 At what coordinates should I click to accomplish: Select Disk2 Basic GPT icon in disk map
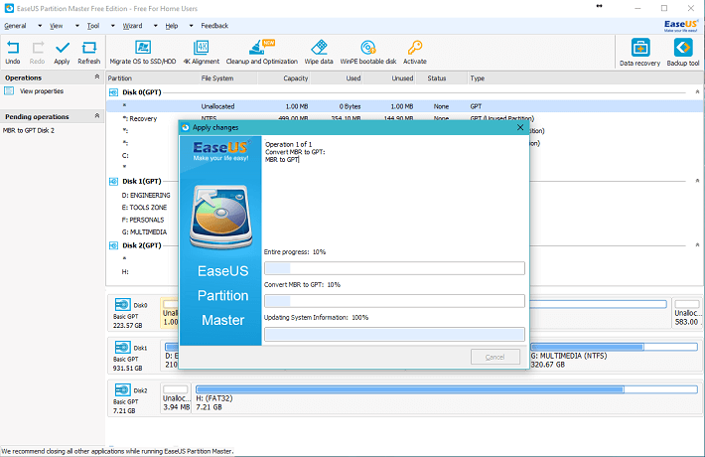(123, 390)
